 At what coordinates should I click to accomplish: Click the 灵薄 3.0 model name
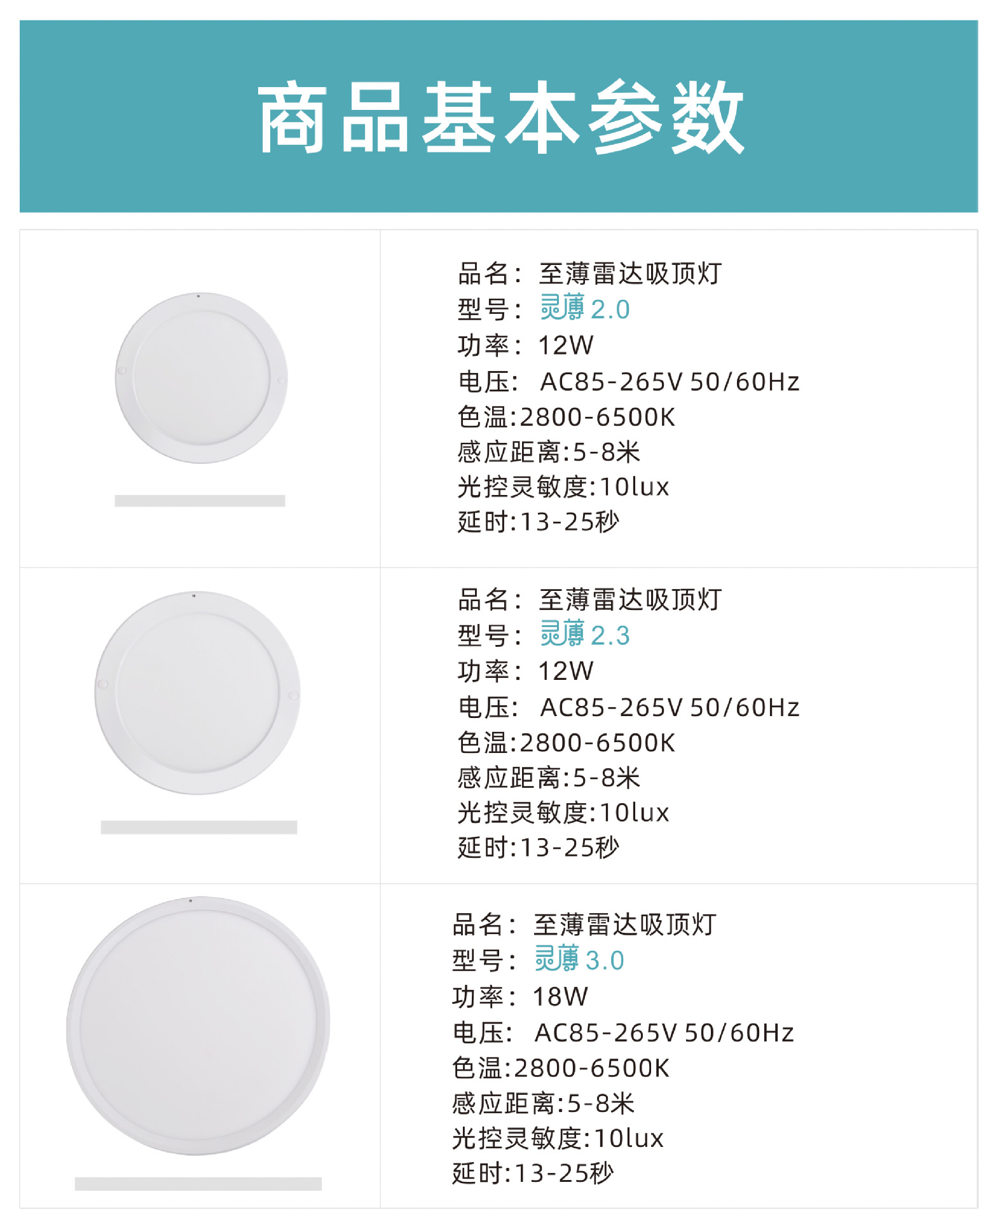tap(579, 960)
